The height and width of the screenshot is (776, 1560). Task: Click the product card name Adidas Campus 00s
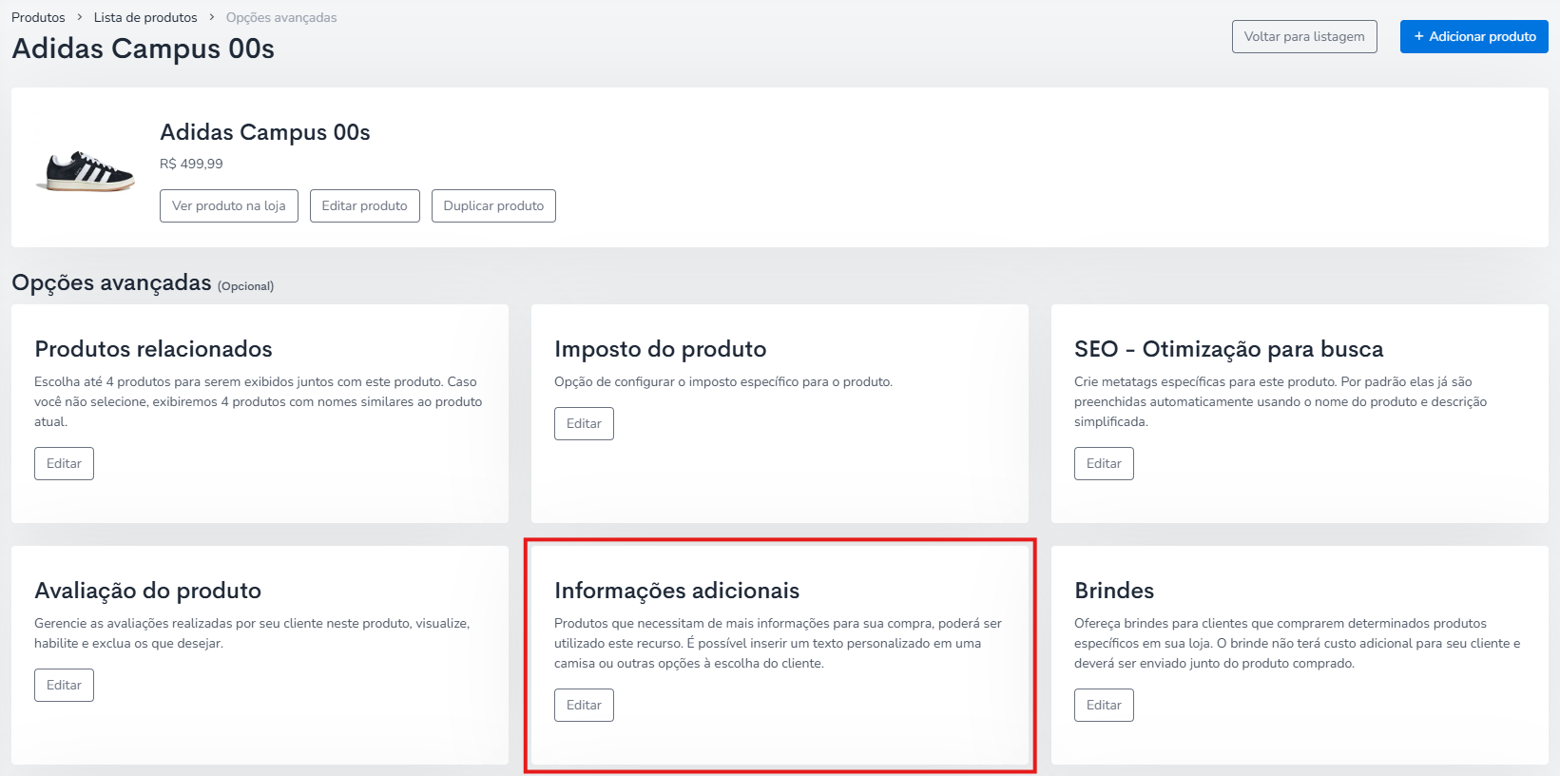pyautogui.click(x=265, y=132)
